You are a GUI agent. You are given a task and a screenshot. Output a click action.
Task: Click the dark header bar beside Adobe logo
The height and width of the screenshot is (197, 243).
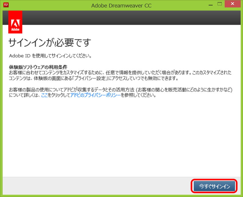pos(129,18)
